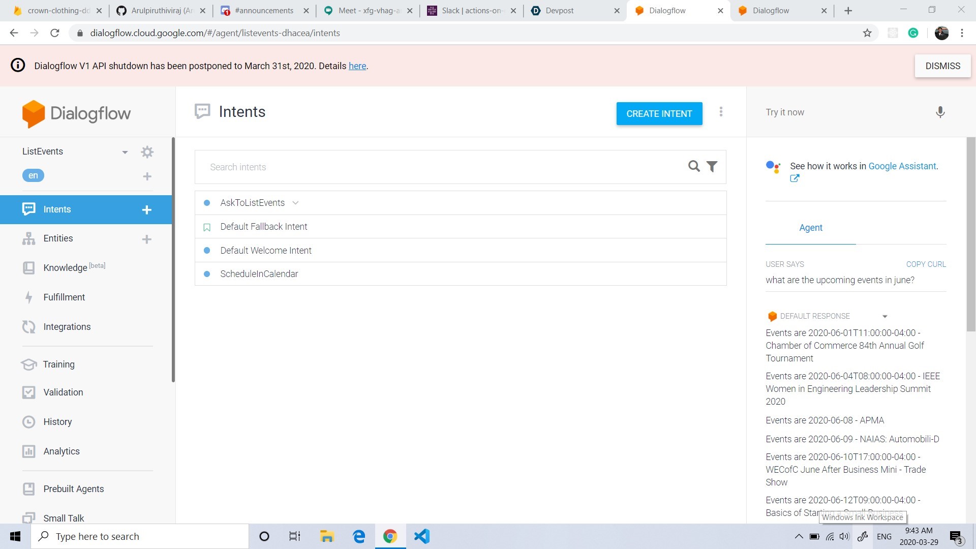Click the Create Intent button

click(659, 114)
